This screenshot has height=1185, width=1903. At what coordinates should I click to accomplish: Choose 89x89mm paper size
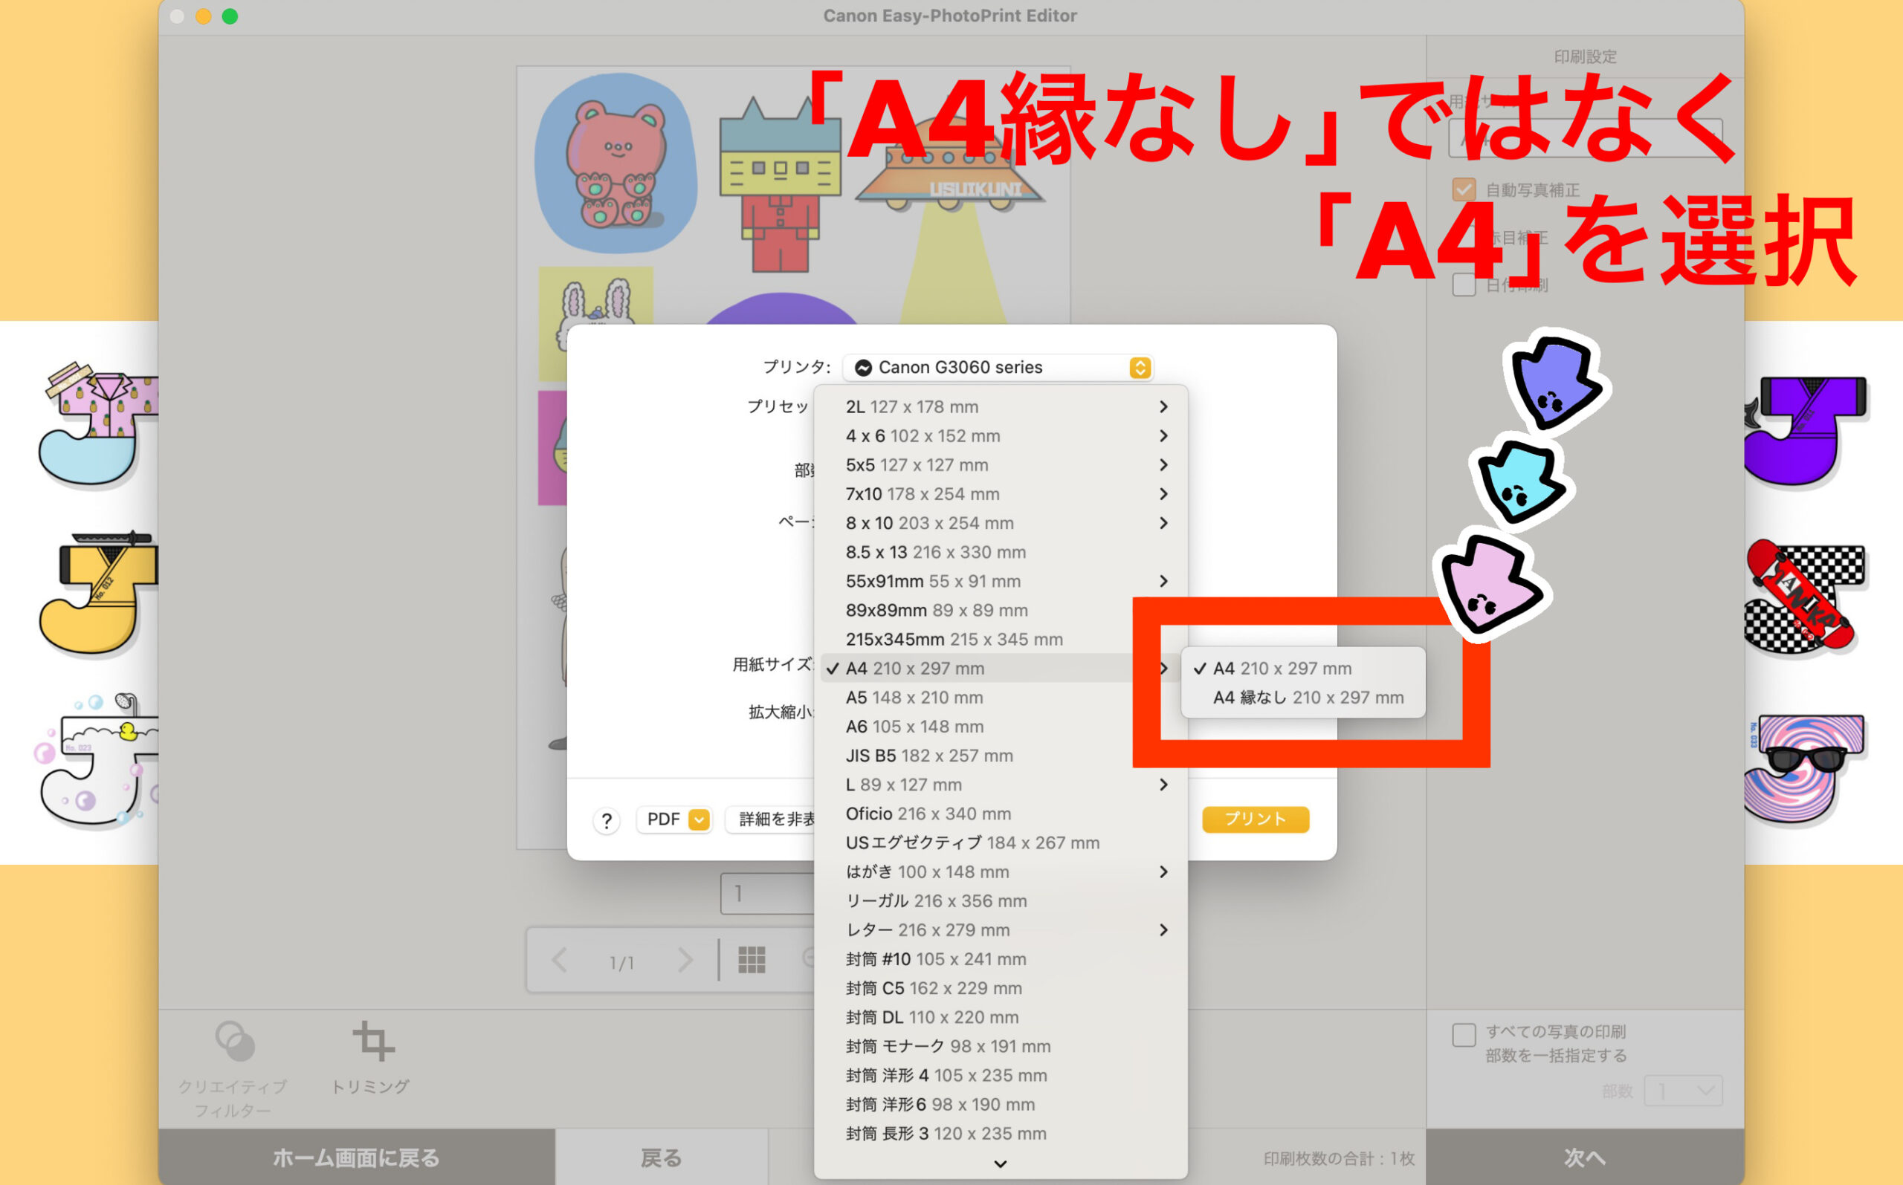tap(1001, 610)
